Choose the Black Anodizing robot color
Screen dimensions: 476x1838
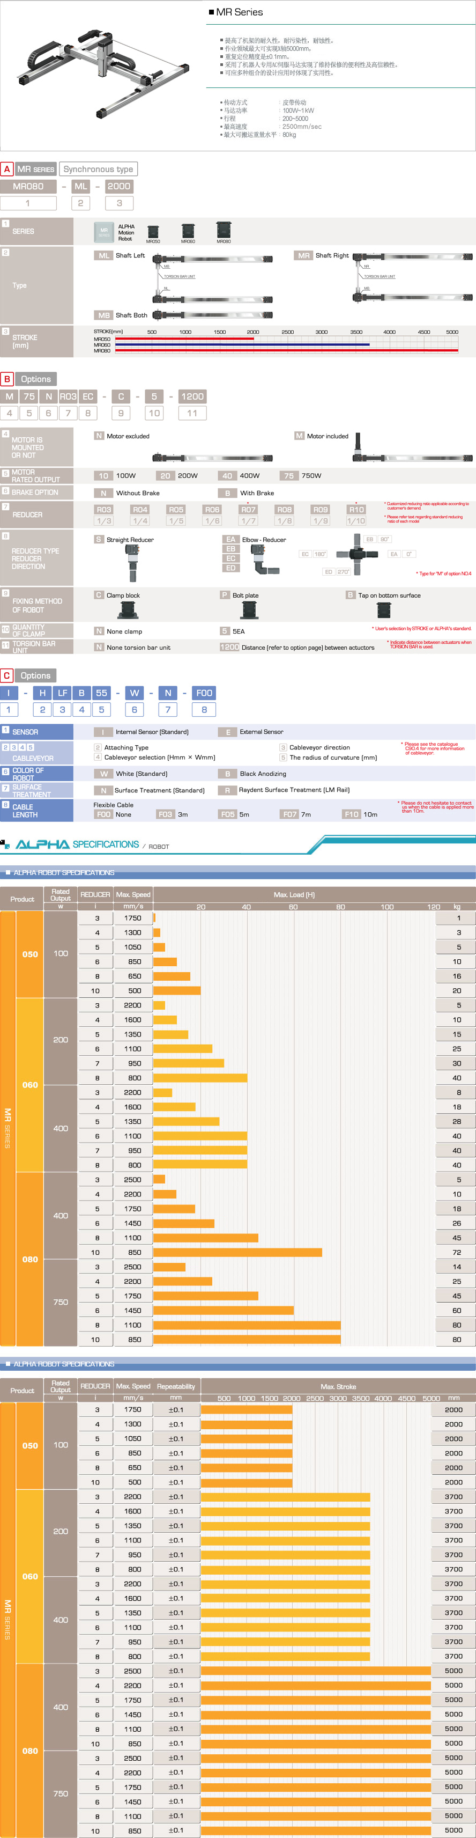pyautogui.click(x=253, y=774)
